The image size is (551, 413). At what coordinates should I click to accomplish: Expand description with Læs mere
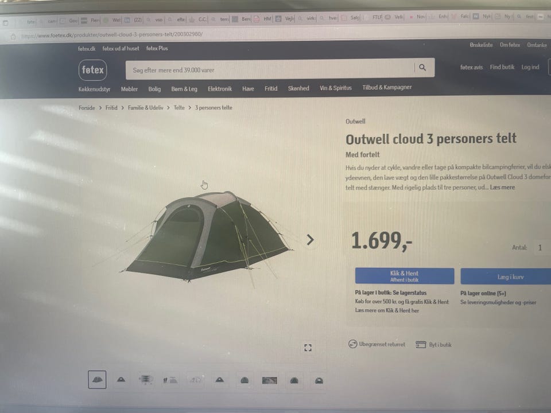tap(502, 187)
